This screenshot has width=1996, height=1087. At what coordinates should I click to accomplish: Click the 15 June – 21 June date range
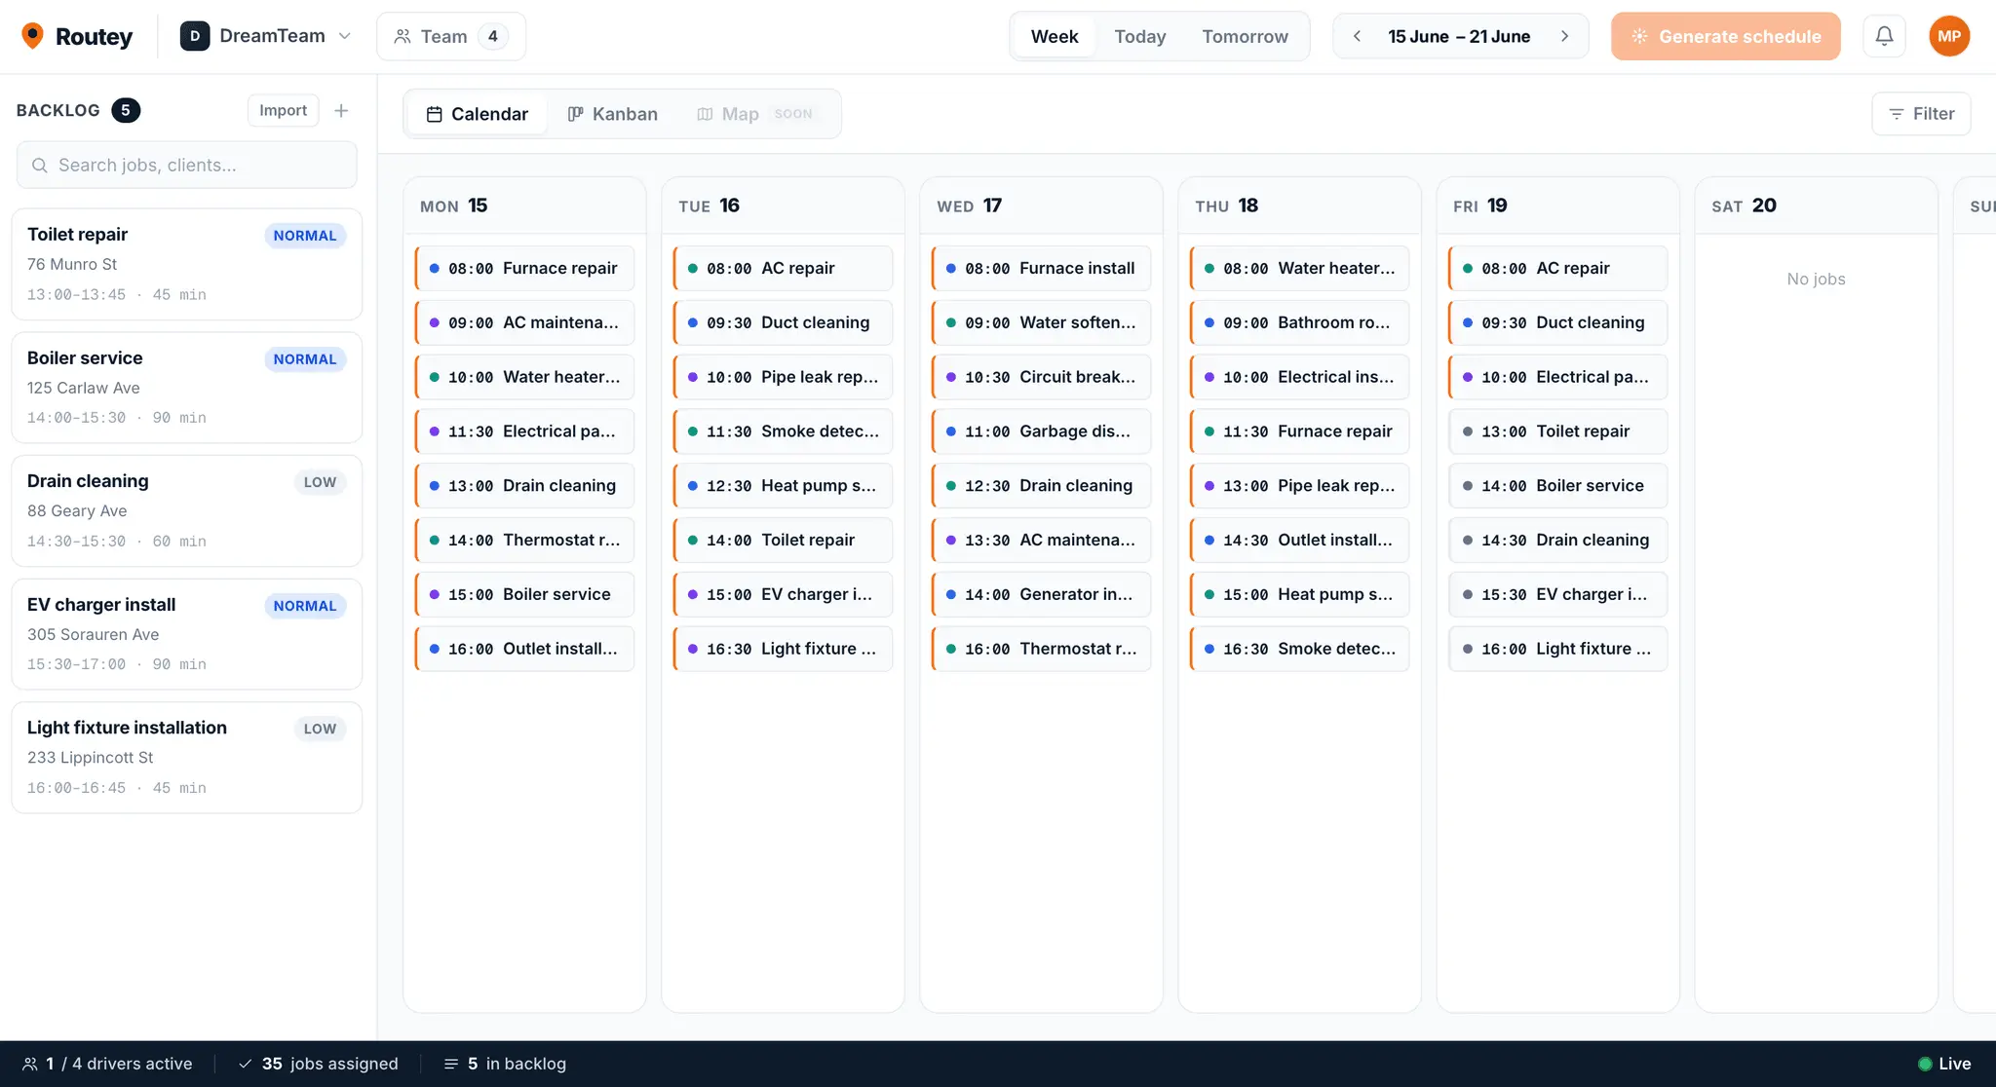(x=1459, y=36)
